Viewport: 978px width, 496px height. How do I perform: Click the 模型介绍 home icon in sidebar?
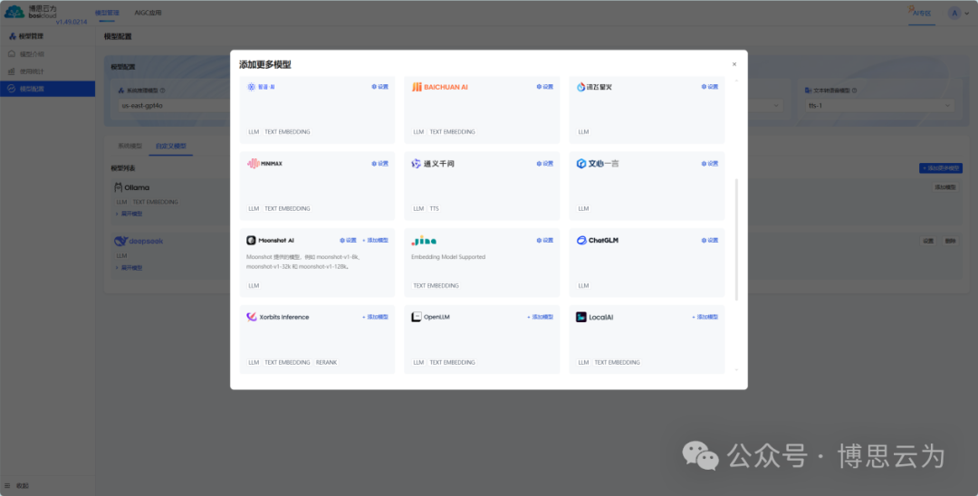pyautogui.click(x=11, y=54)
